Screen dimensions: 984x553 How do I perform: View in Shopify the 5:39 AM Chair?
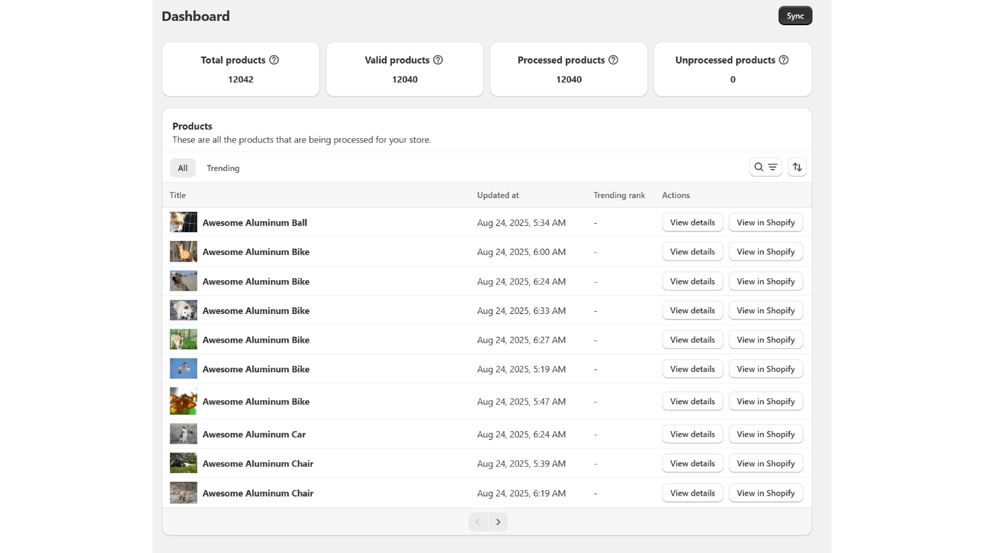765,464
